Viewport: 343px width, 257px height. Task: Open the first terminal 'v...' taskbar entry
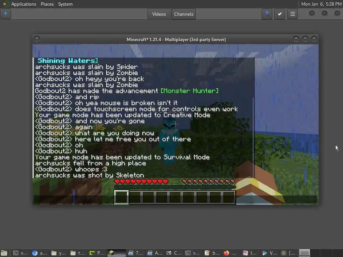tap(20, 253)
